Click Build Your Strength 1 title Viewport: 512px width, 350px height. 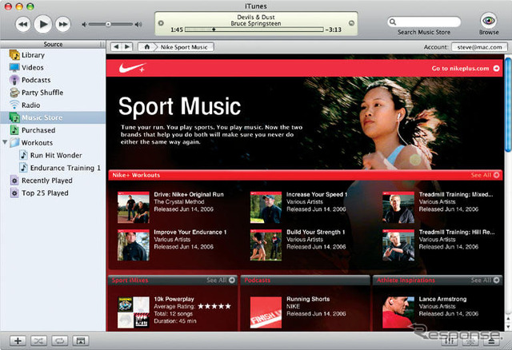pos(316,233)
